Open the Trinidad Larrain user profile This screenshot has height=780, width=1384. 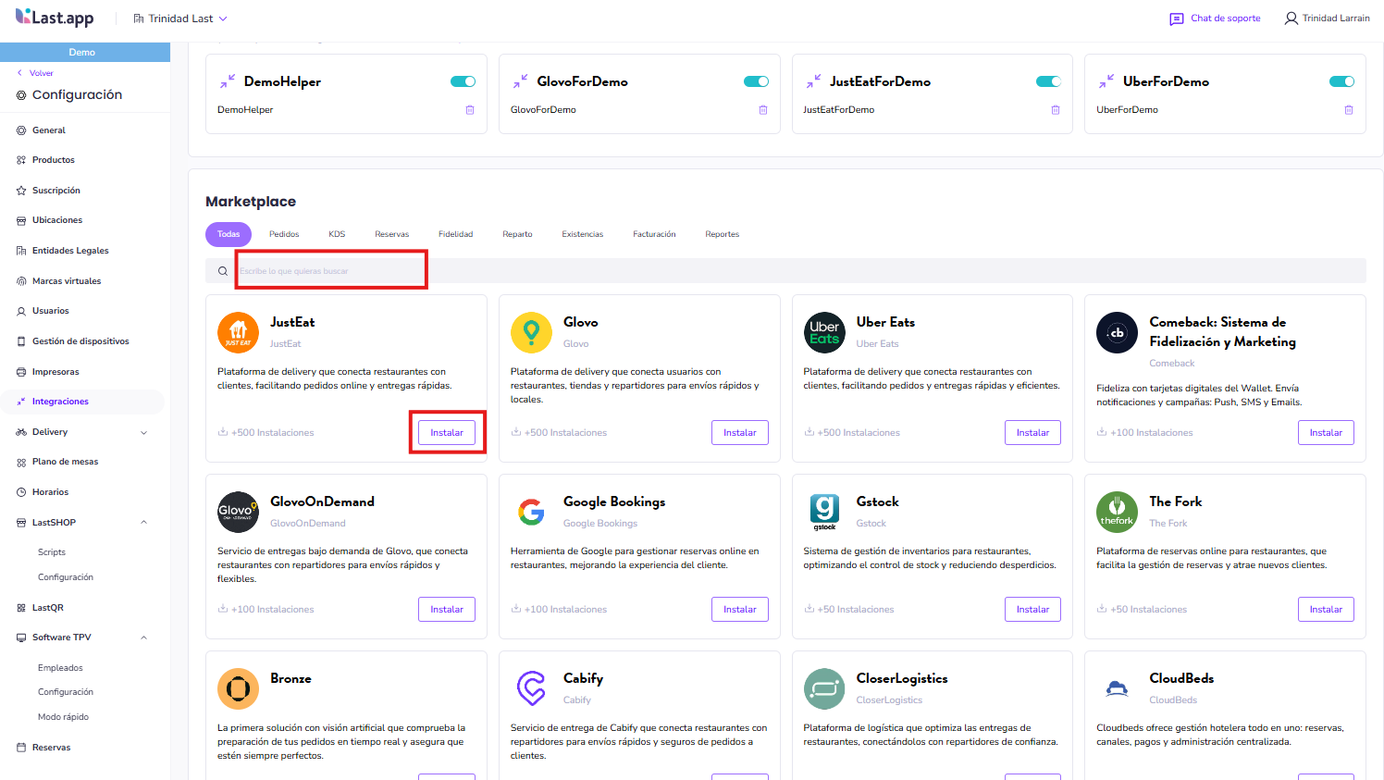pyautogui.click(x=1327, y=19)
